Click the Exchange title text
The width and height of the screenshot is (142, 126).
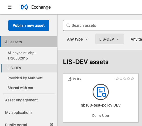(41, 7)
